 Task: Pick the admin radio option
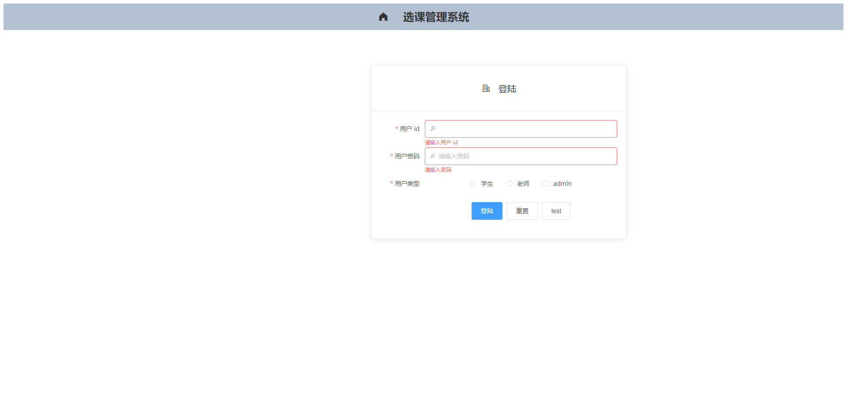(546, 184)
